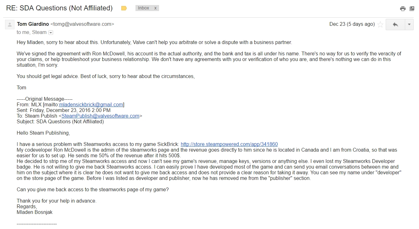This screenshot has height=229, width=419.
Task: Click the 'RE: SDA Questions (Not Affiliated)' subject heading
Action: point(59,8)
